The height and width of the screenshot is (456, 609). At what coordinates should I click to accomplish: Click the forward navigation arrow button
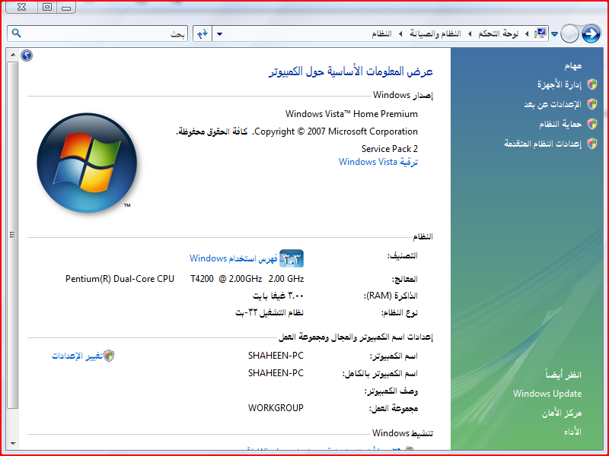click(x=591, y=33)
